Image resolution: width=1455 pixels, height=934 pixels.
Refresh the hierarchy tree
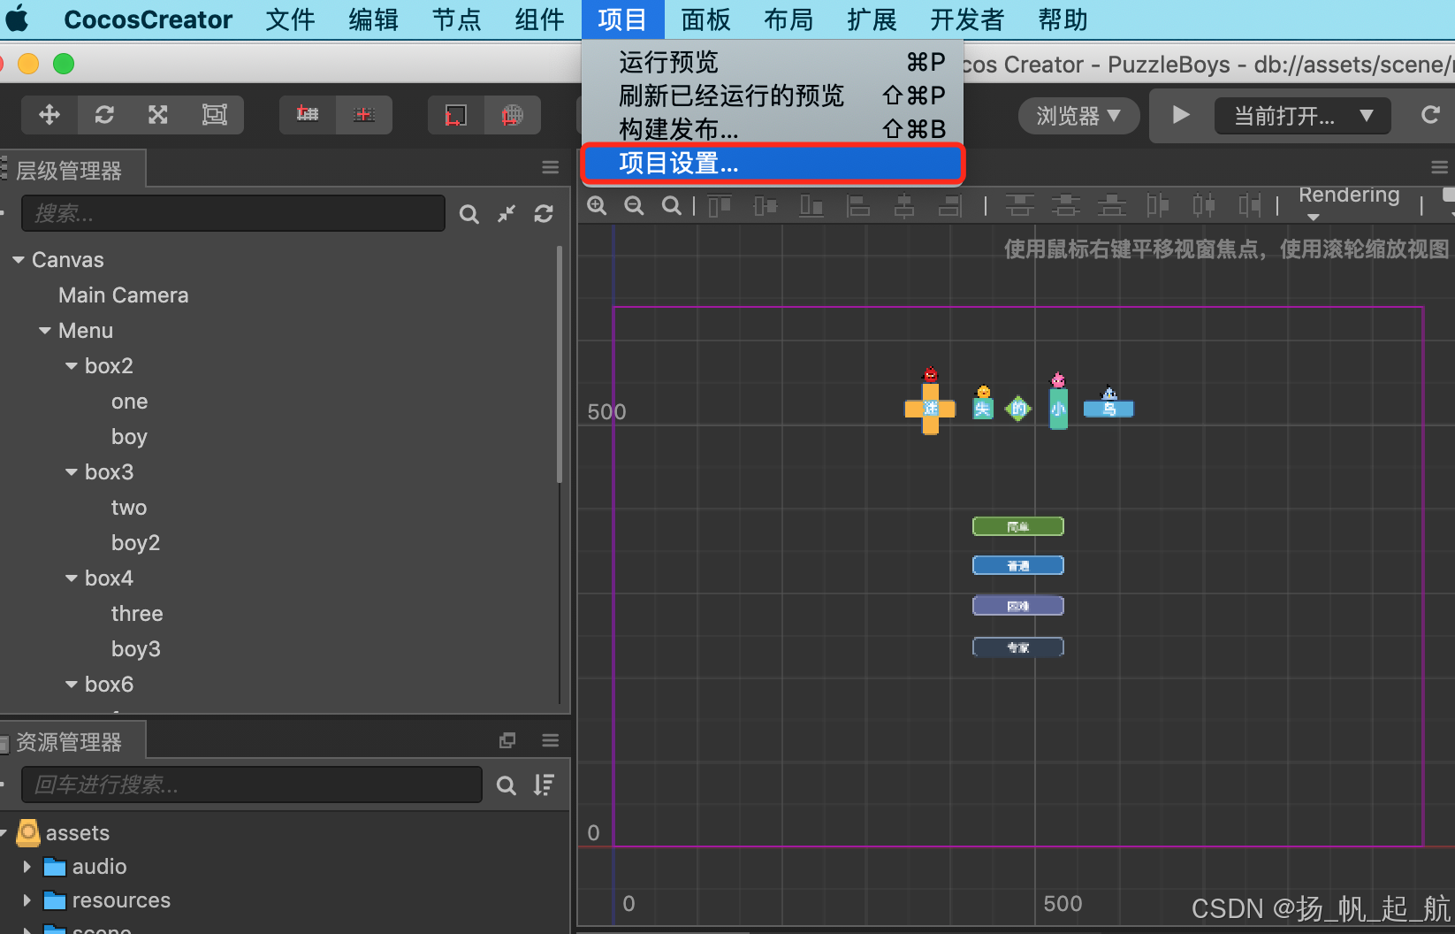click(544, 213)
